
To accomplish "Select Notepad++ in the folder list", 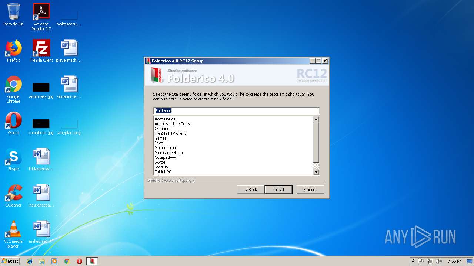I will click(x=165, y=157).
